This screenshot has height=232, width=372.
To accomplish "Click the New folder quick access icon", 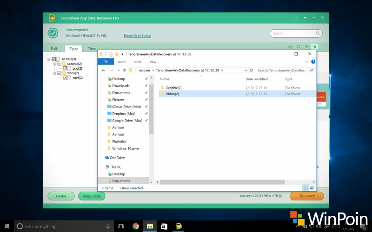I will click(x=117, y=54).
